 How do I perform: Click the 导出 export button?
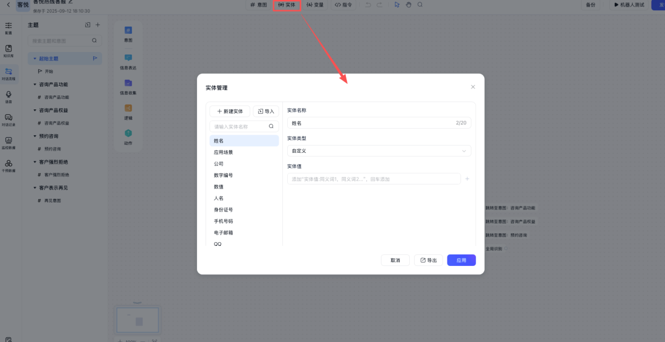429,260
